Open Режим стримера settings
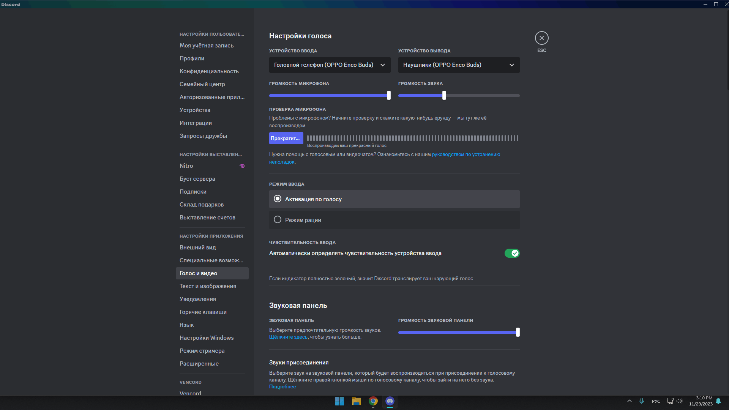 point(212,351)
